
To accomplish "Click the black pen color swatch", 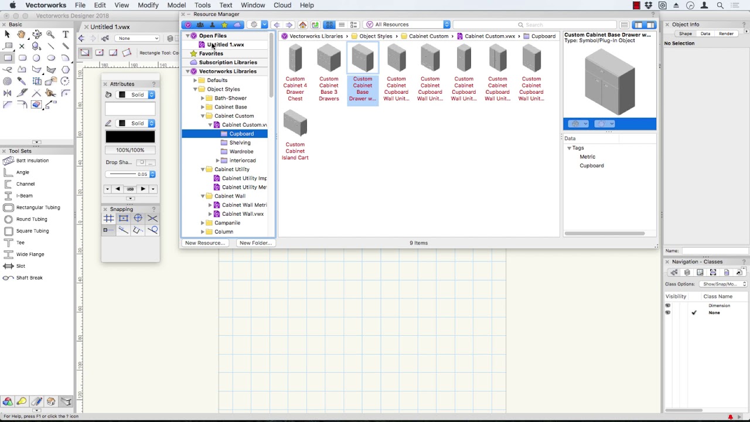I will [130, 137].
